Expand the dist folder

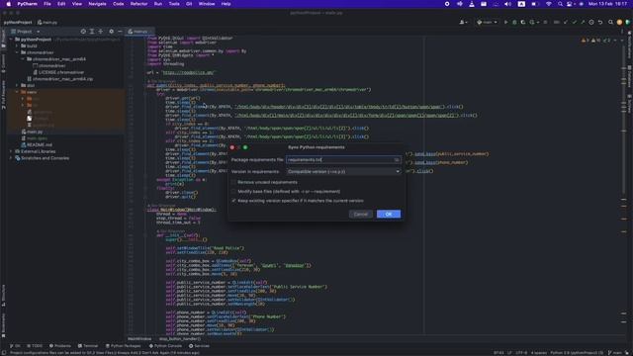pyautogui.click(x=17, y=85)
